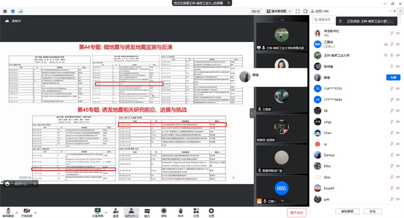Click the 搜索成员 search field

click(324, 20)
